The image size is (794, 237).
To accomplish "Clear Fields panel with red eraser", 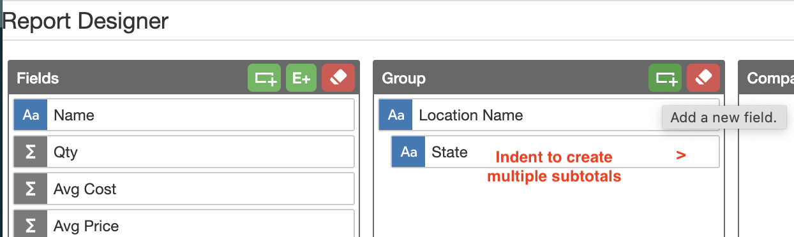I will (338, 78).
